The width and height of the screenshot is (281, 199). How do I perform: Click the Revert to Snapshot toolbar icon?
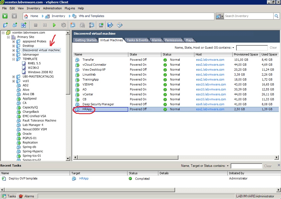[x=82, y=25]
